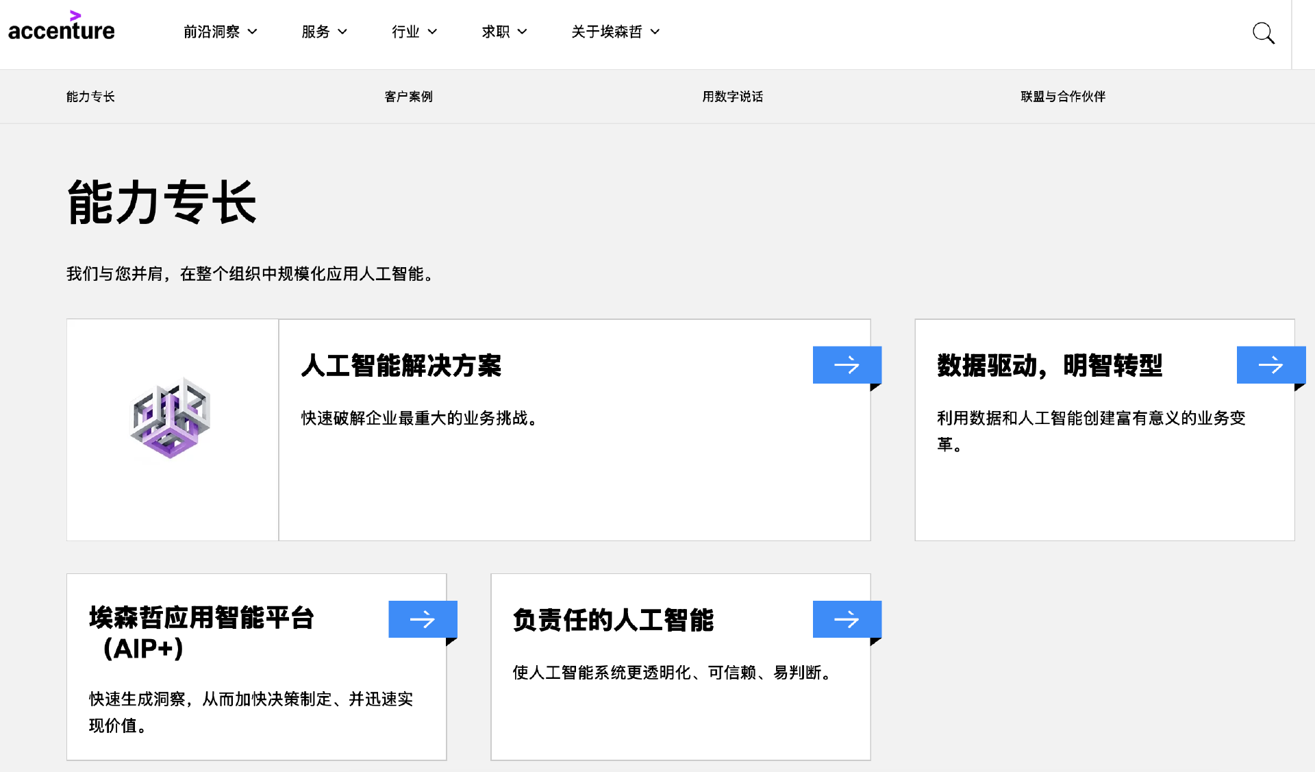Screen dimensions: 1315x772
Task: Expand the 关于埃森哲 dropdown menu
Action: (x=615, y=32)
